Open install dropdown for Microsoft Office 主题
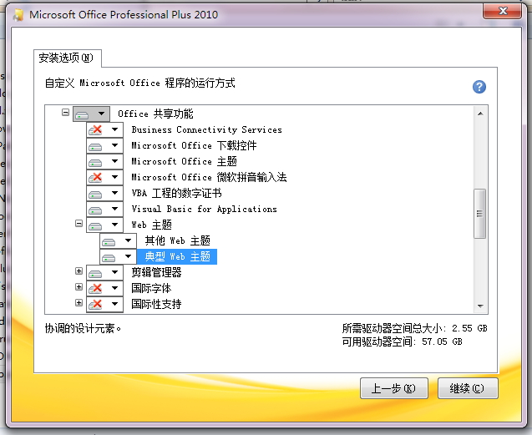The width and height of the screenshot is (532, 435). [105, 161]
